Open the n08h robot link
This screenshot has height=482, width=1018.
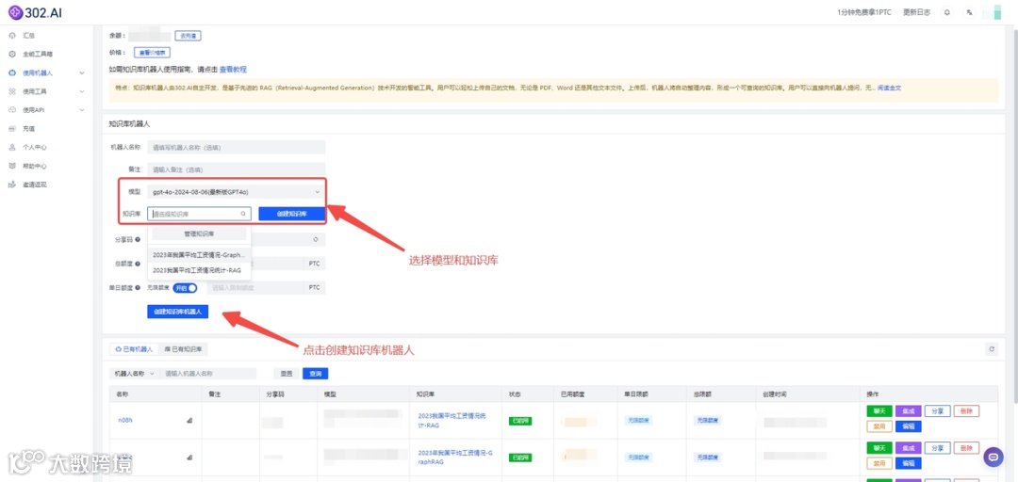[125, 420]
